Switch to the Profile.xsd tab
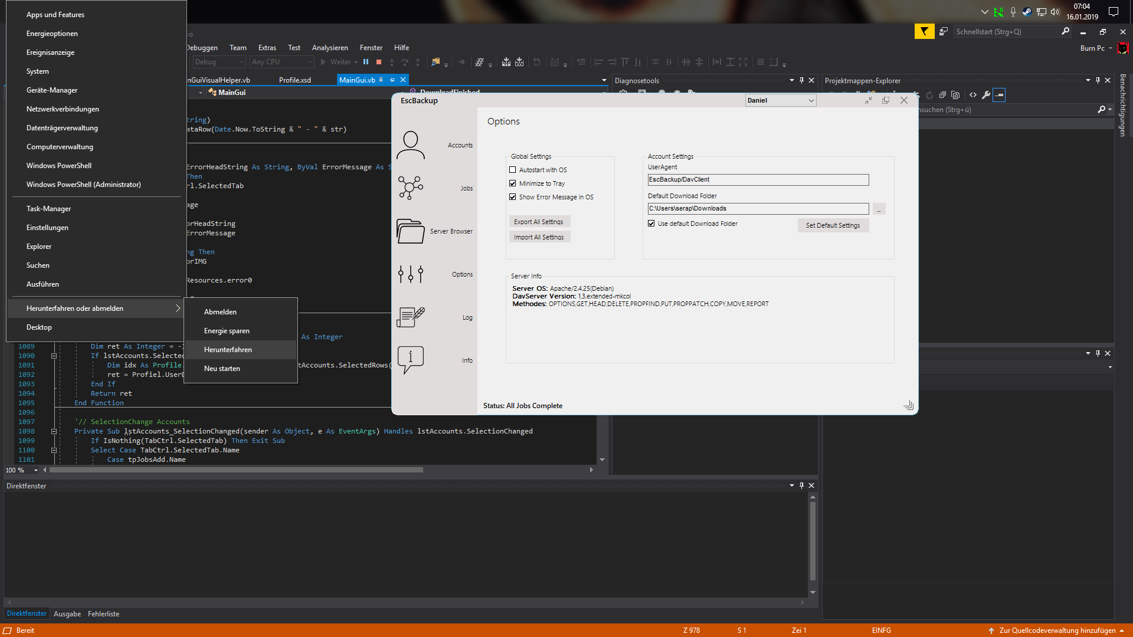Viewport: 1133px width, 637px height. (294, 80)
